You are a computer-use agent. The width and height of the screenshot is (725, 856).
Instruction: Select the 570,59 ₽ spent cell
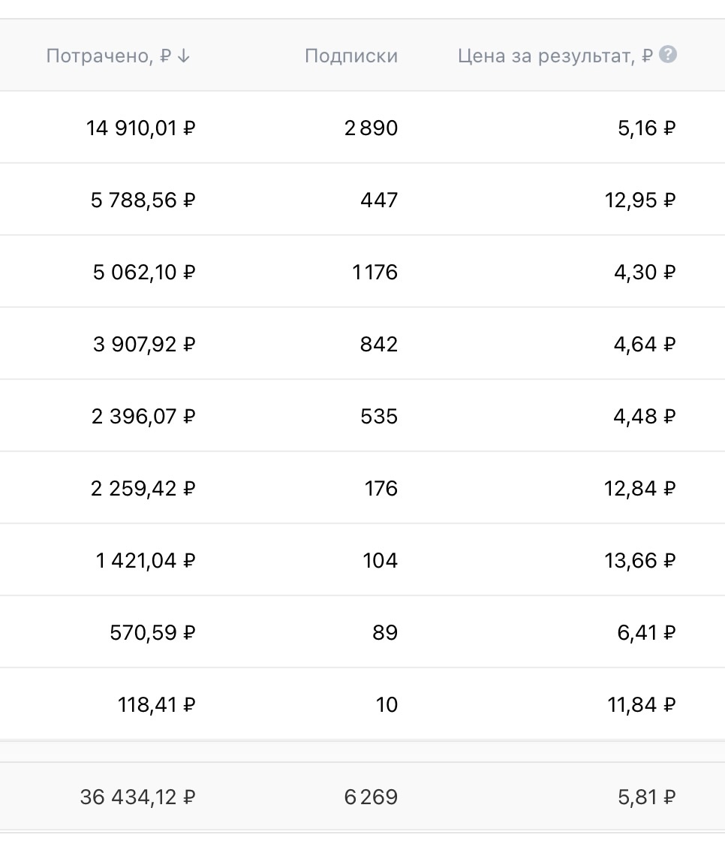(152, 633)
